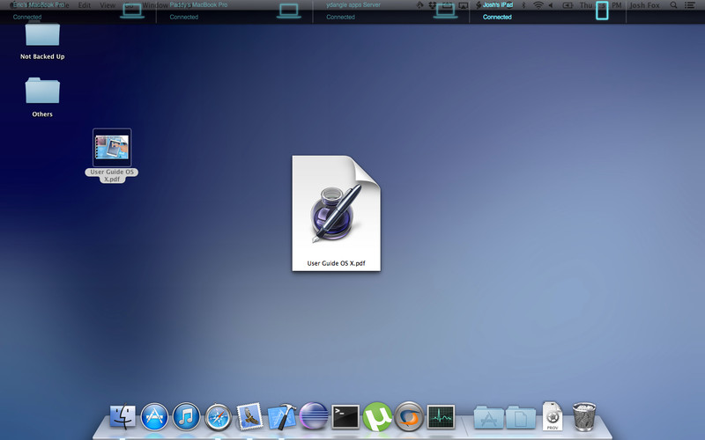Viewport: 705px width, 440px height.
Task: Open Finder from the Dock
Action: [122, 416]
